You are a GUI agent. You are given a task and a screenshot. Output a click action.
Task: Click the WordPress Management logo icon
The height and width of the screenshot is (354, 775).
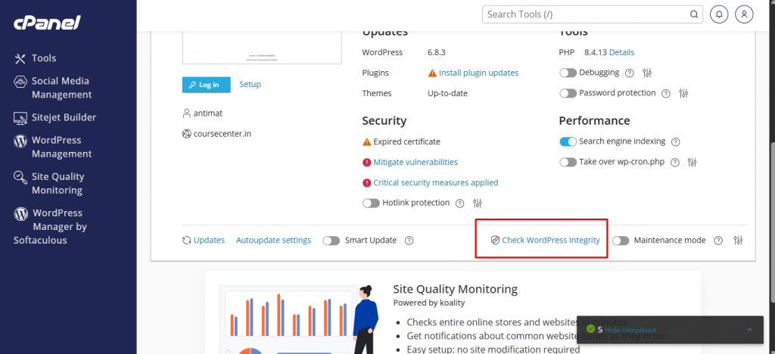(20, 141)
